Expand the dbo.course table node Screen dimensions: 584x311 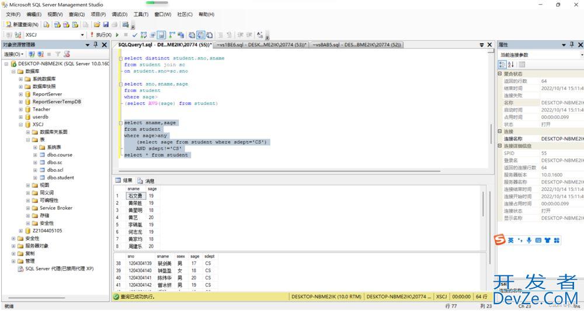(35, 155)
